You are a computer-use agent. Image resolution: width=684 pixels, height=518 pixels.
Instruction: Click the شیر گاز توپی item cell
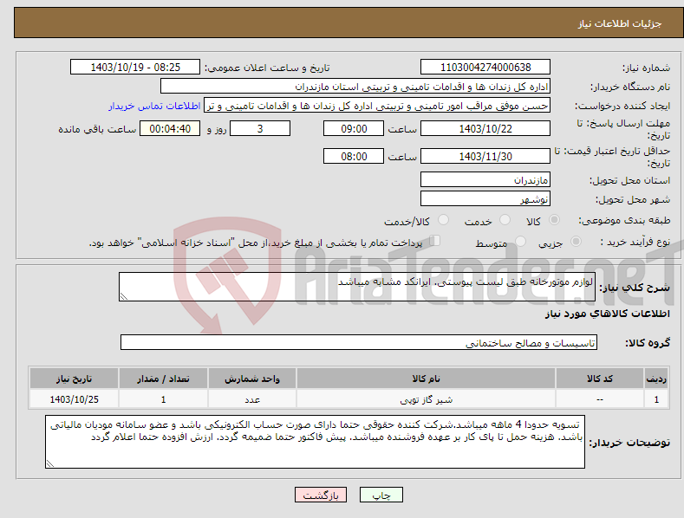click(x=426, y=399)
